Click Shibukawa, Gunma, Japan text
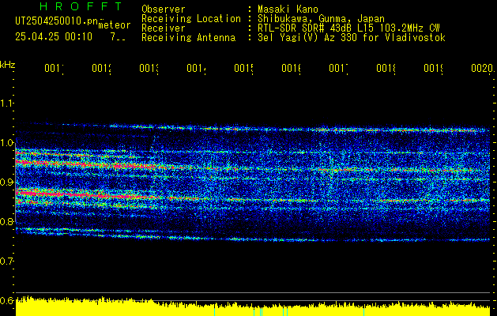This screenshot has height=316, width=497. tap(321, 19)
